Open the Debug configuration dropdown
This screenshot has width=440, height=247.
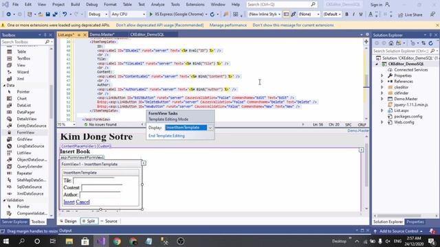pos(98,14)
